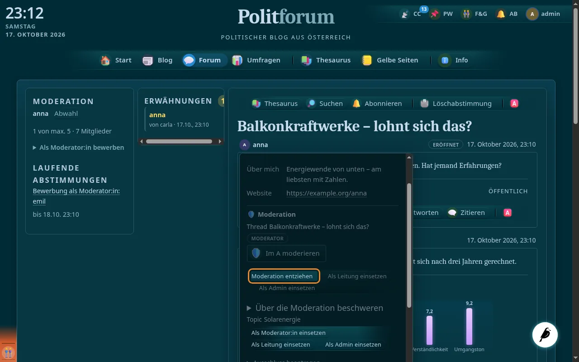Click the pink A icon in thread toolbar
Screen dimensions: 579x362
pos(514,104)
